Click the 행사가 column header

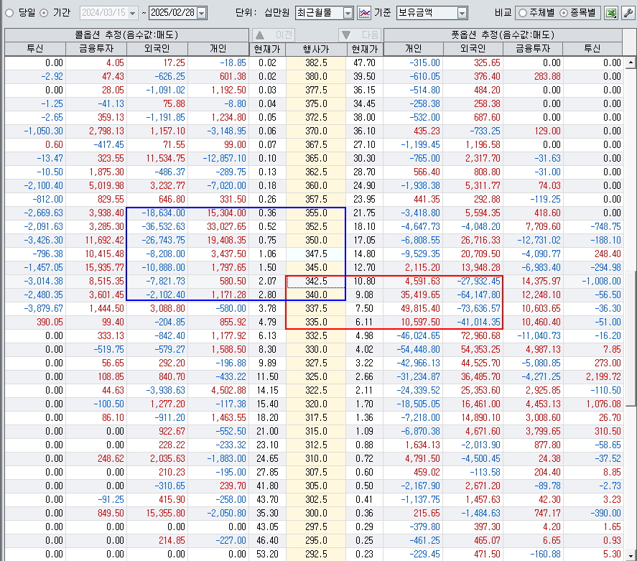[316, 49]
